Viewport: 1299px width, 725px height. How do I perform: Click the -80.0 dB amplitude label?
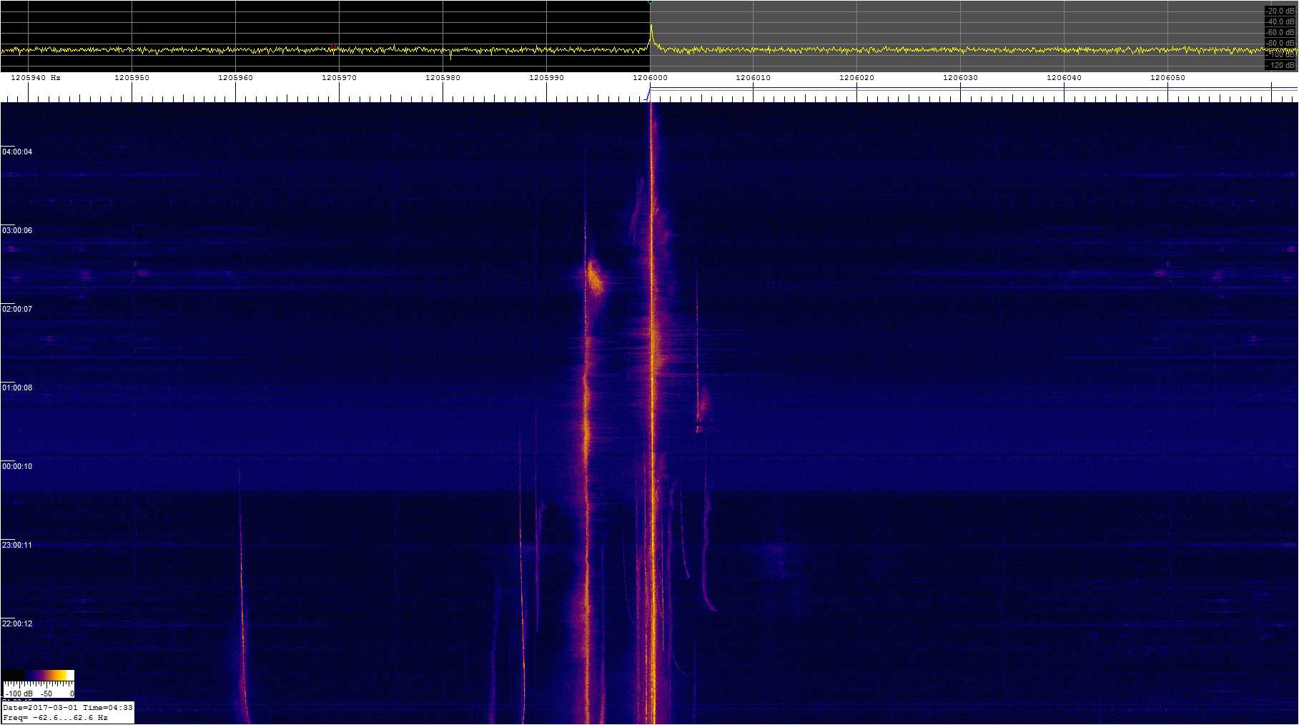(1280, 43)
